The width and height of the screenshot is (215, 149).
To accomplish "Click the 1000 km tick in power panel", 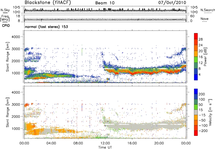I will (x=16, y=73).
